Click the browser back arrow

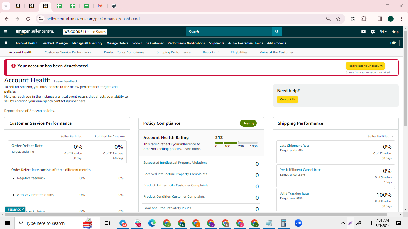pos(7,19)
